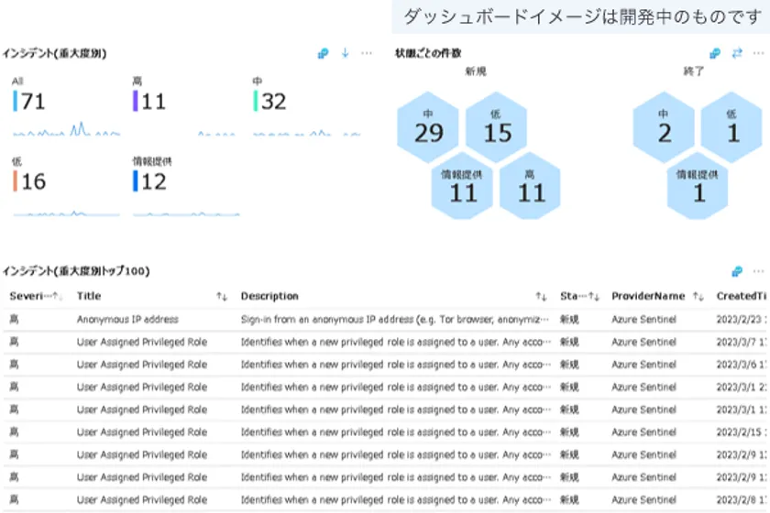770x513 pixels.
Task: Select the Anonymous IP address incident row
Action: [x=127, y=320]
